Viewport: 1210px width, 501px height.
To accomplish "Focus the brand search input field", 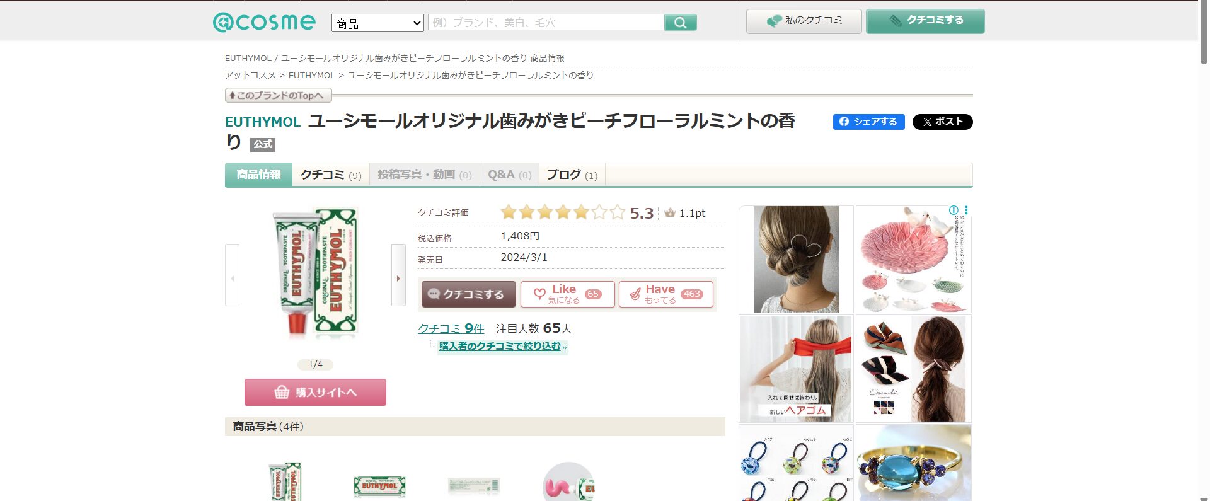I will pyautogui.click(x=546, y=23).
